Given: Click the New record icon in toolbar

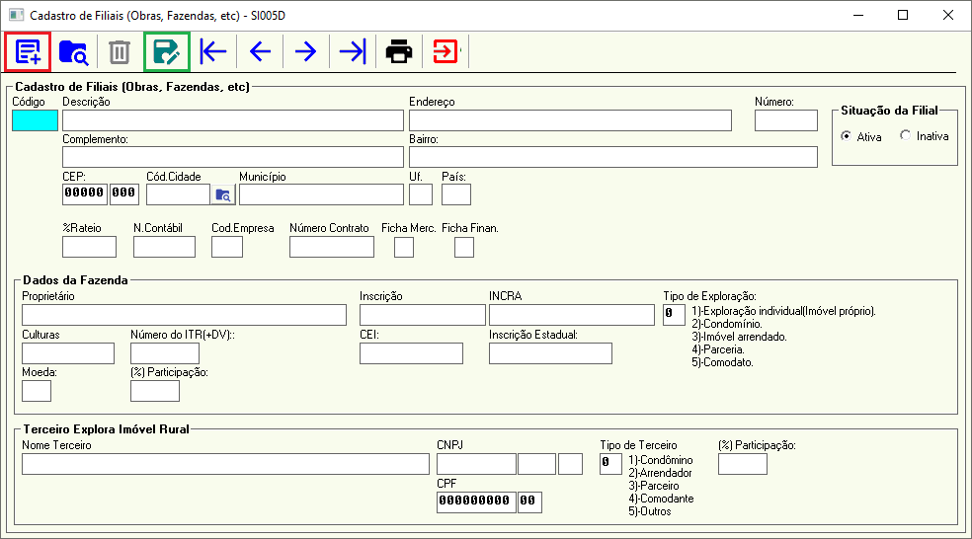Looking at the screenshot, I should pos(28,51).
